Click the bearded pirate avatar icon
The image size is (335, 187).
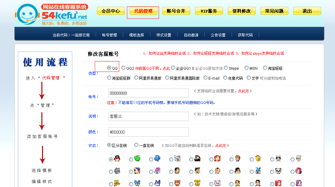(197, 159)
